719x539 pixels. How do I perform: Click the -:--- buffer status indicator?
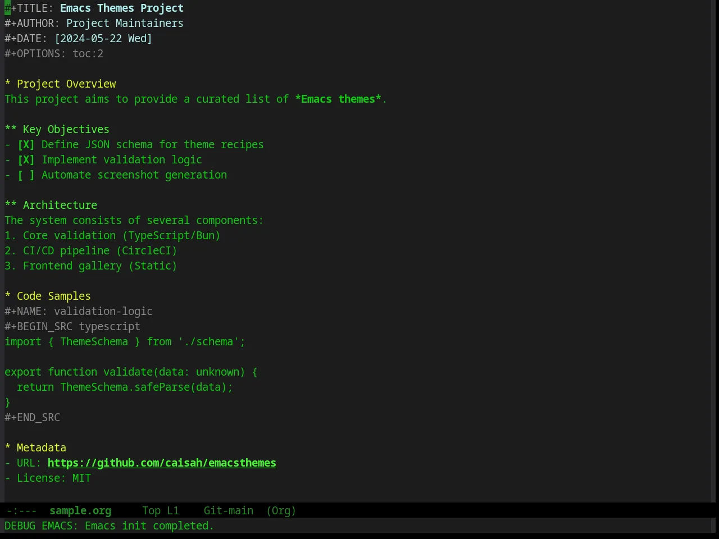[21, 511]
